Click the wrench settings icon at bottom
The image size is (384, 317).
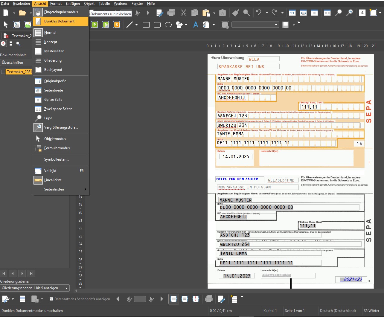tap(5, 299)
